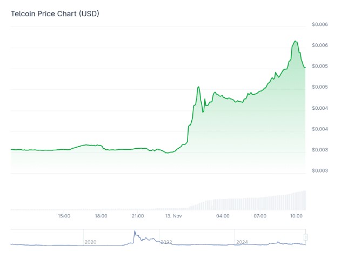This screenshot has width=341, height=258.
Task: Click the small price hump between 15:00 and 18:00
Action: pos(86,145)
